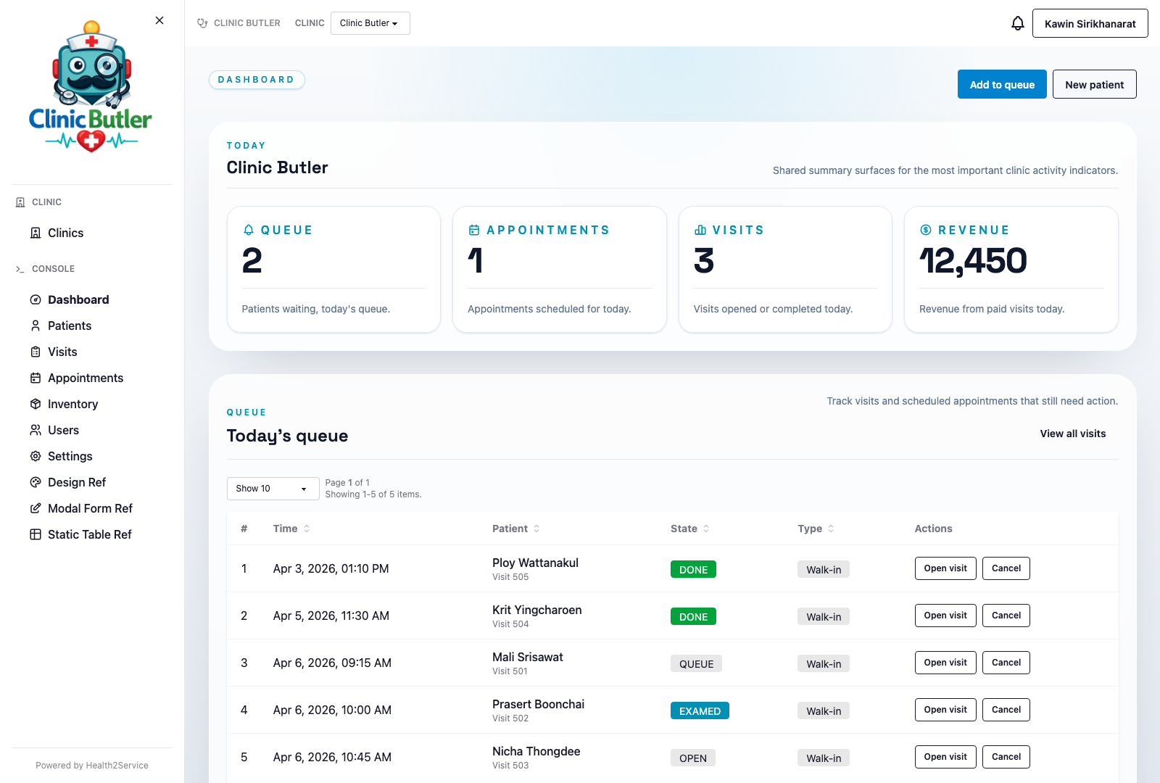Screen dimensions: 1160x783
Task: Click the Users sidebar icon
Action: pos(36,430)
